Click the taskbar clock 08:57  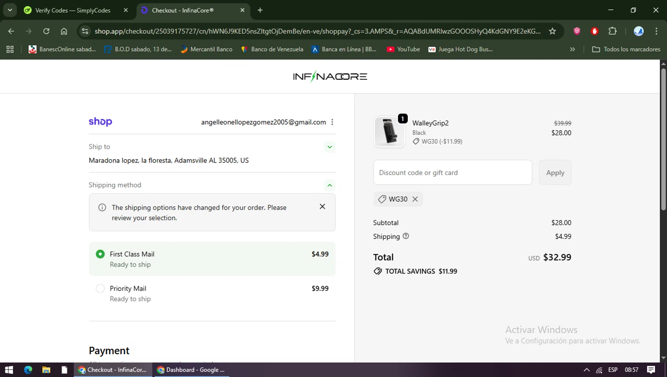(631, 370)
